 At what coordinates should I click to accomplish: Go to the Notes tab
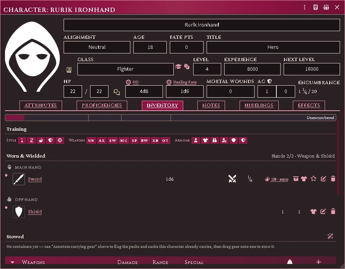[x=211, y=105]
